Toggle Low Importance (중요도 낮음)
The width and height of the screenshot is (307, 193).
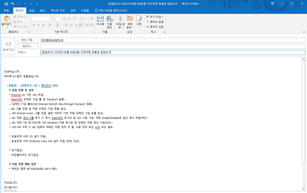coord(155,26)
